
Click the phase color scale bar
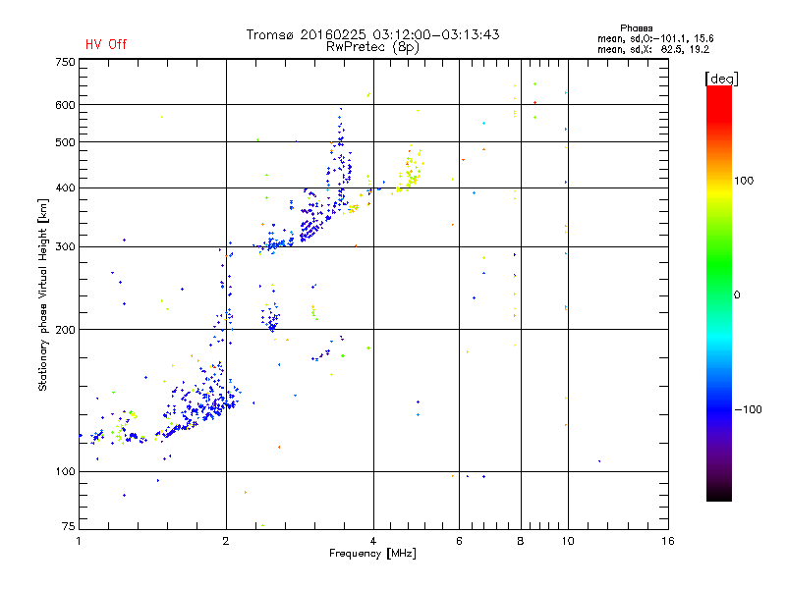pyautogui.click(x=719, y=293)
